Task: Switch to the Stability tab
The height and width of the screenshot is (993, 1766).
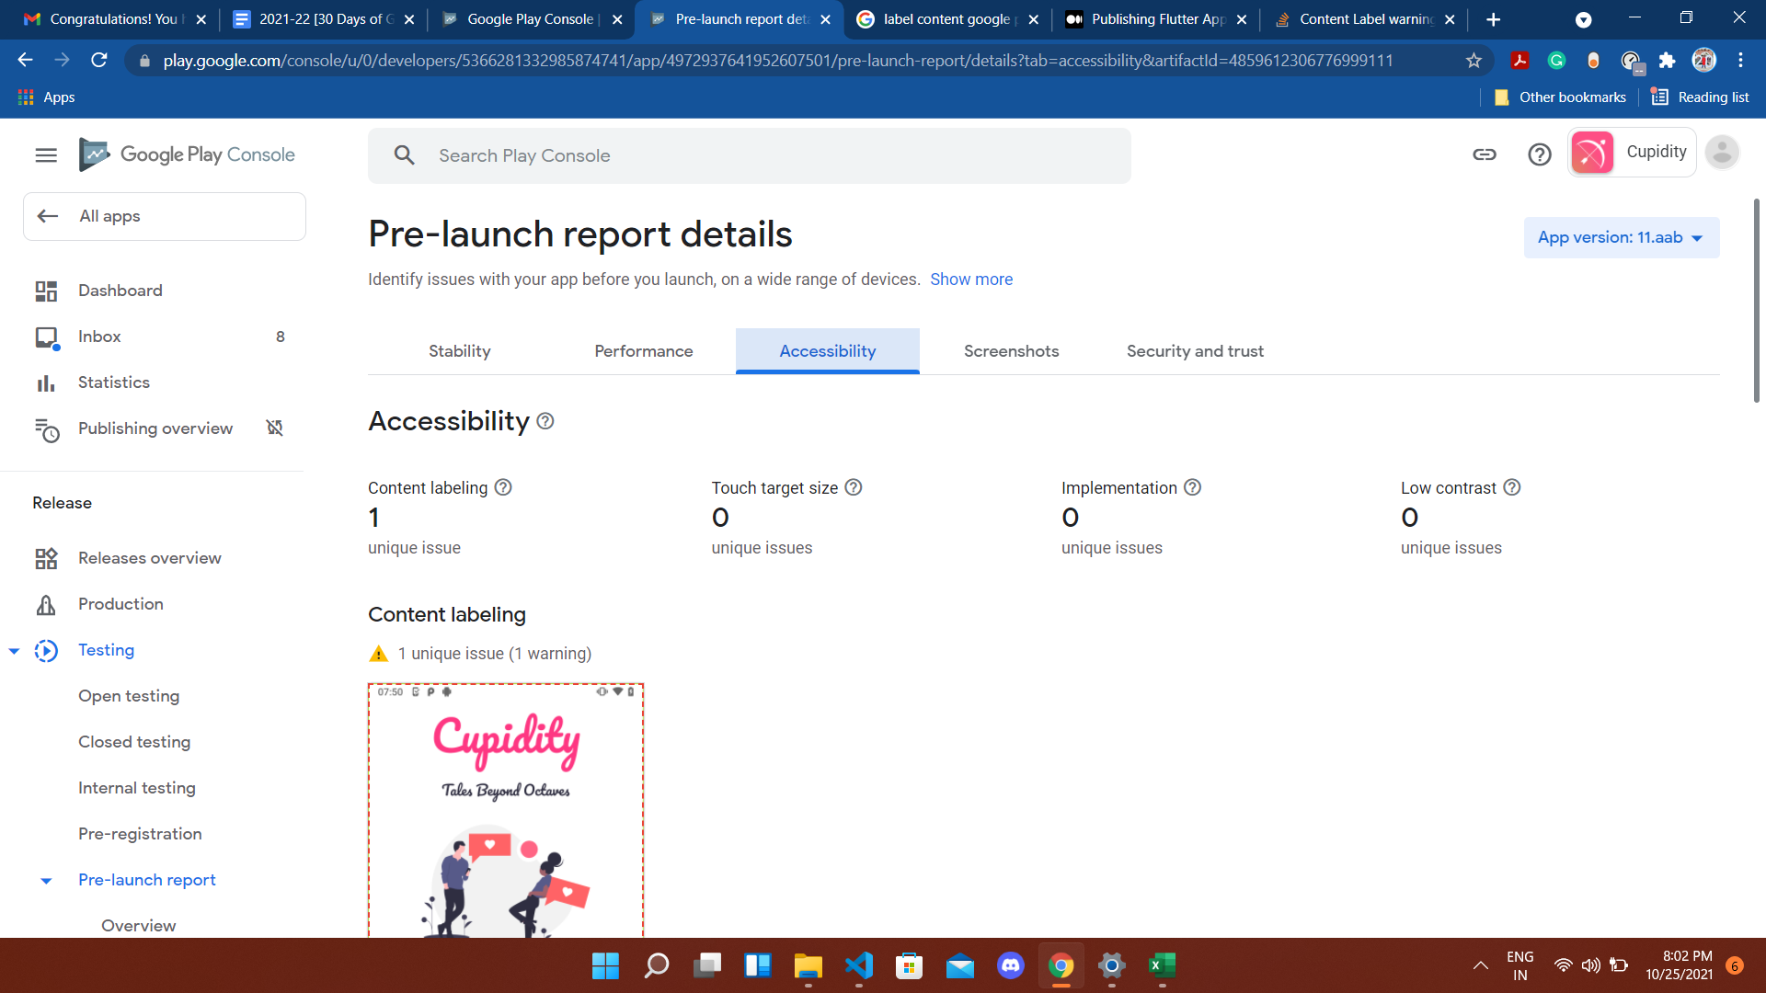Action: [459, 351]
